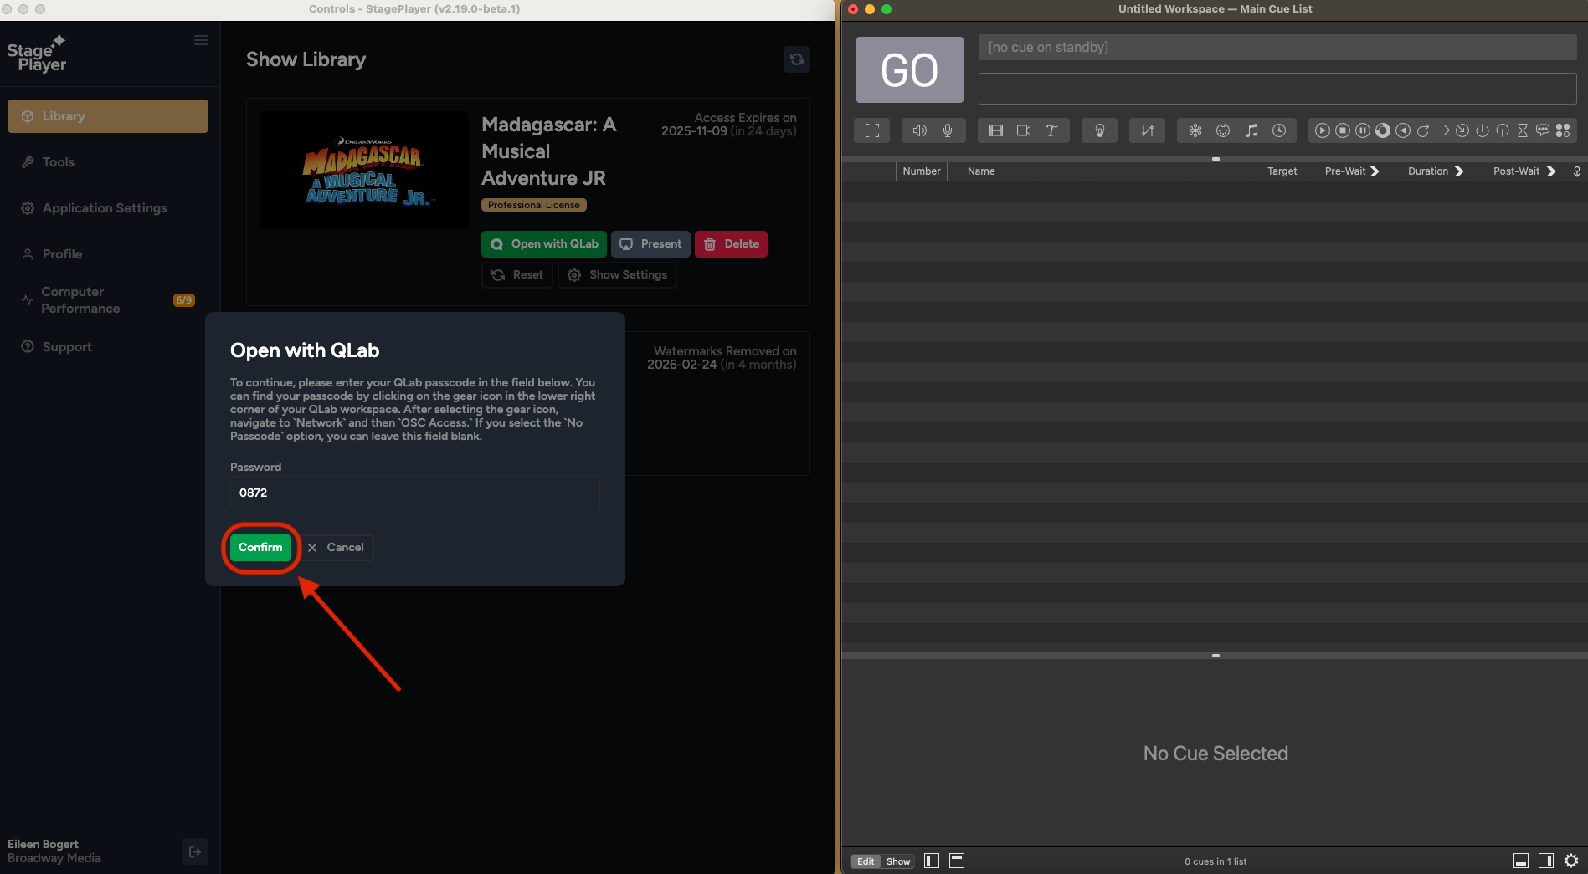The height and width of the screenshot is (874, 1588).
Task: Add an Audio cue in QLab
Action: click(x=919, y=130)
